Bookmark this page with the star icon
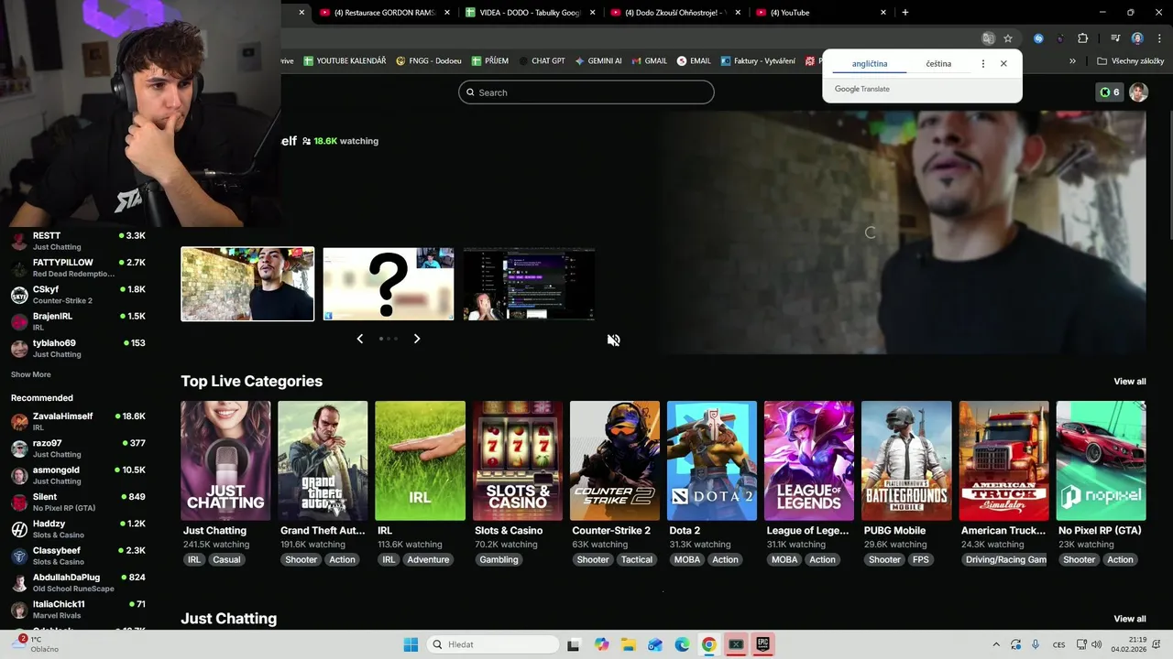The image size is (1173, 659). (1008, 38)
